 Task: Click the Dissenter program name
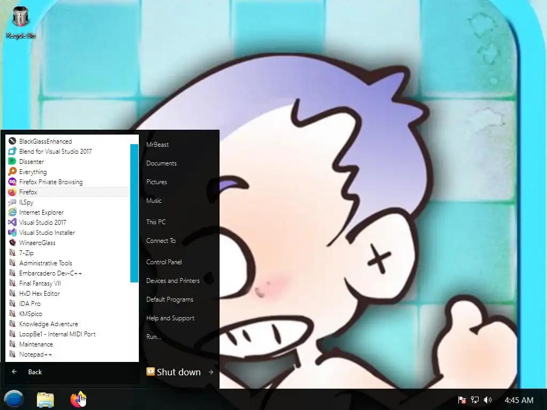(32, 161)
